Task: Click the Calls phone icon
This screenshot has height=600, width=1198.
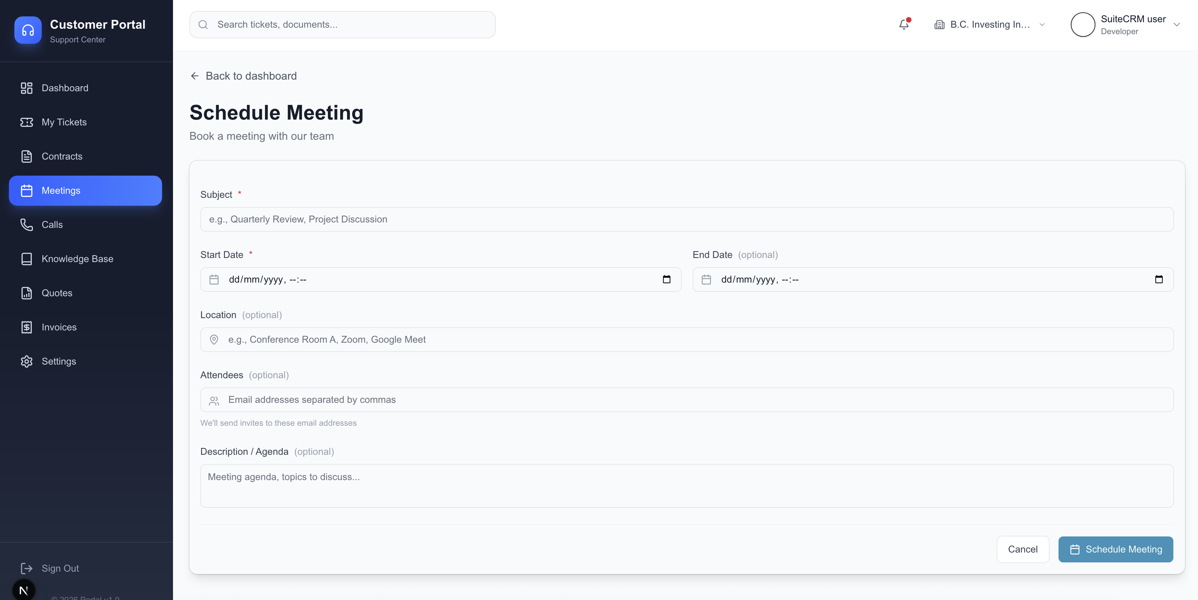Action: pos(27,225)
